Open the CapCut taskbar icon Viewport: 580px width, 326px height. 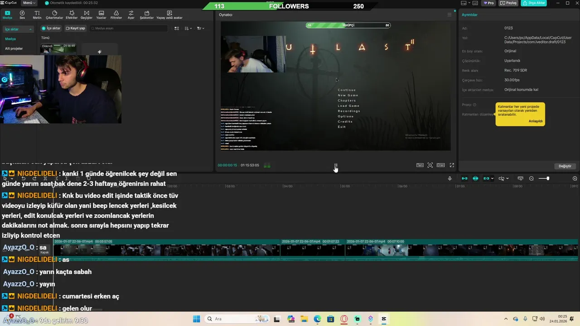tap(384, 319)
